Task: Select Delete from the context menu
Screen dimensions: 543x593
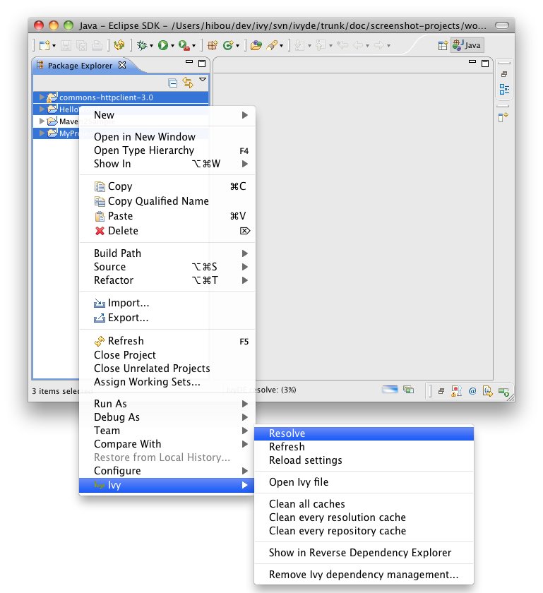Action: click(x=123, y=231)
